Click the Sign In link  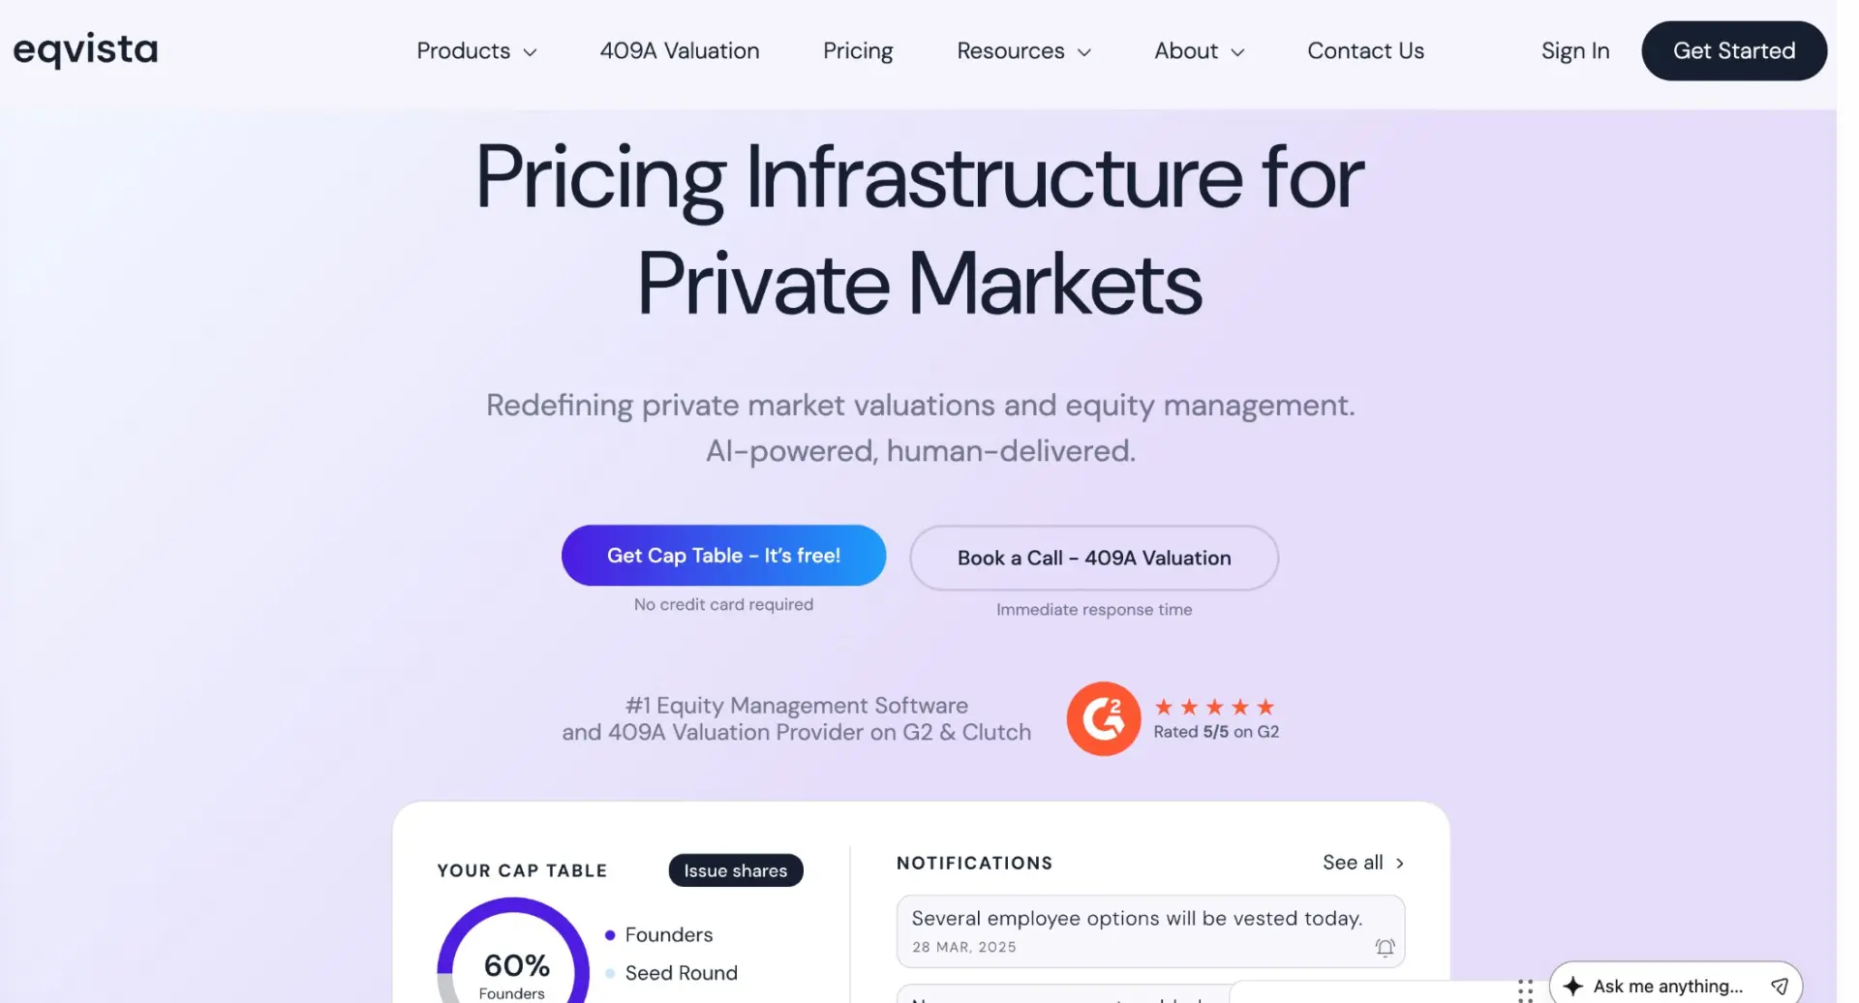(1575, 50)
